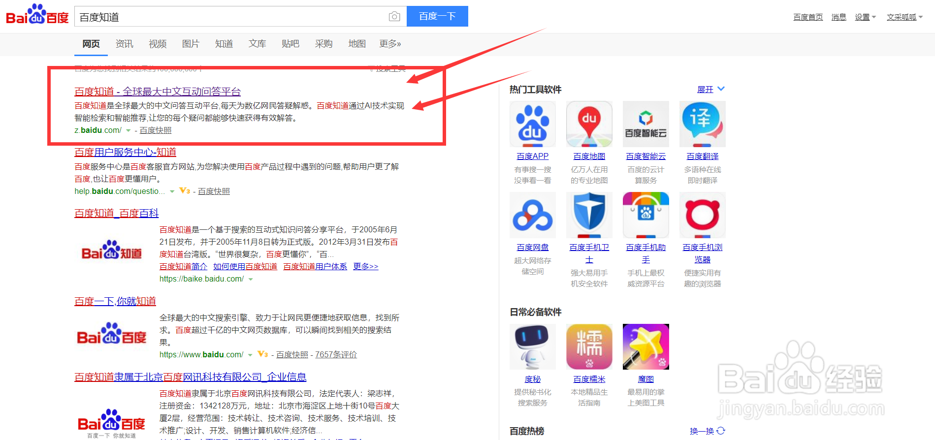Click the V3 badge on help.baidu.com result

185,190
